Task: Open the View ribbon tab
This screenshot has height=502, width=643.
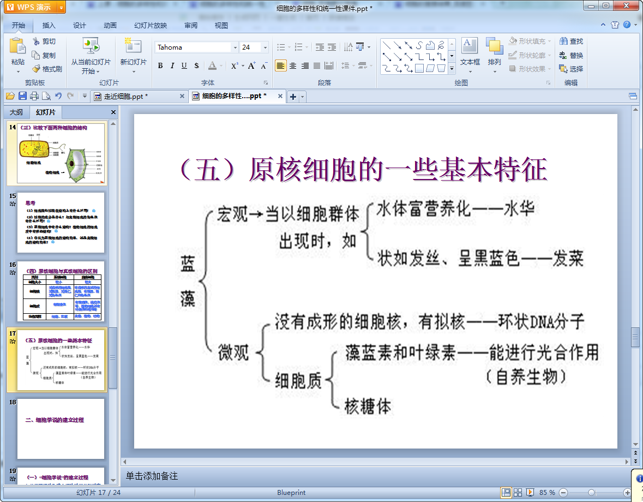Action: point(221,26)
